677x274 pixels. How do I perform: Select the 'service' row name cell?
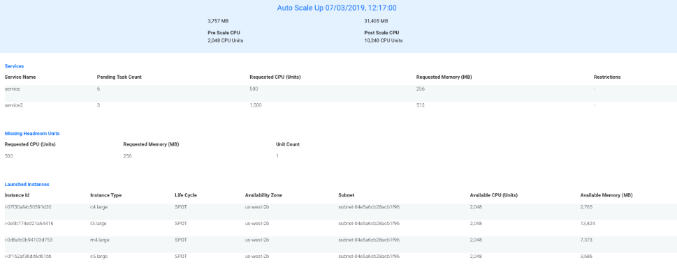click(12, 89)
